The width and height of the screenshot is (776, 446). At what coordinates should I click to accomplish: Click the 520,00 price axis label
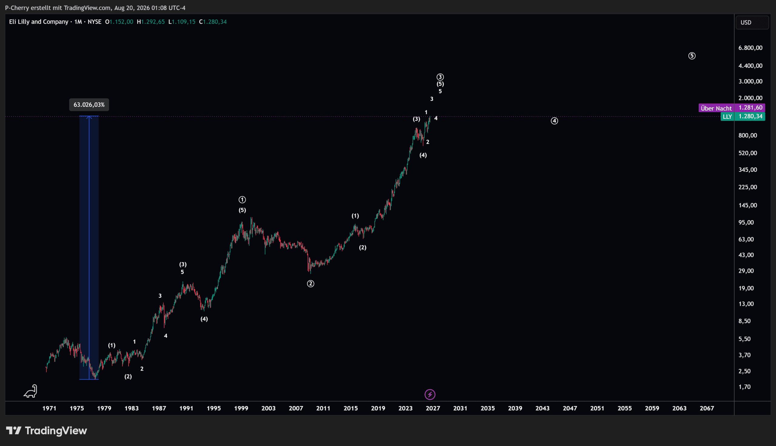[x=748, y=153]
